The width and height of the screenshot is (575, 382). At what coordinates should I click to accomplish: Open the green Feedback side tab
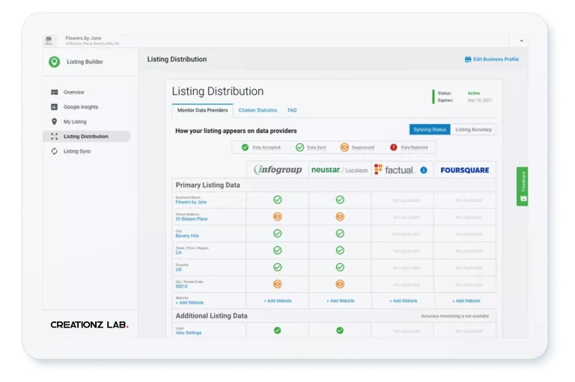coord(523,186)
